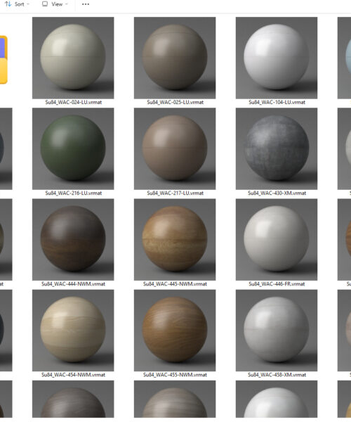
Task: Select Su84_WAC-455-NWM.vrmat thumbnail
Action: [x=175, y=331]
